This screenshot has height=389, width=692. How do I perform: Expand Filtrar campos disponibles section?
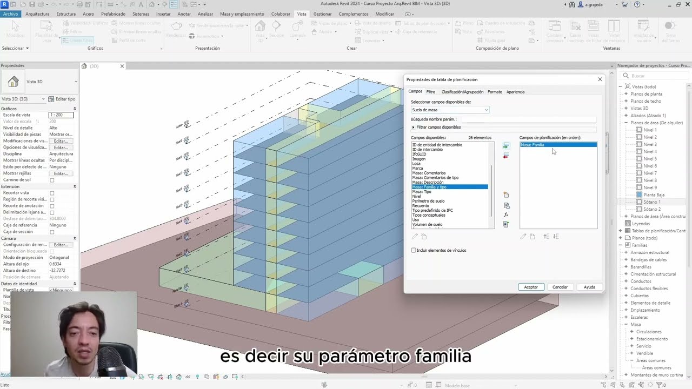[414, 128]
